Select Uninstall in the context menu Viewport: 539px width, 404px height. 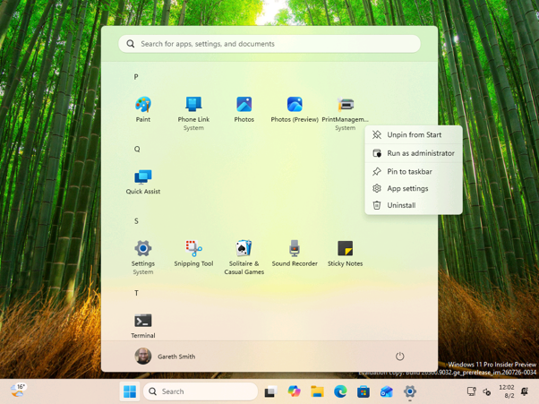click(x=414, y=205)
